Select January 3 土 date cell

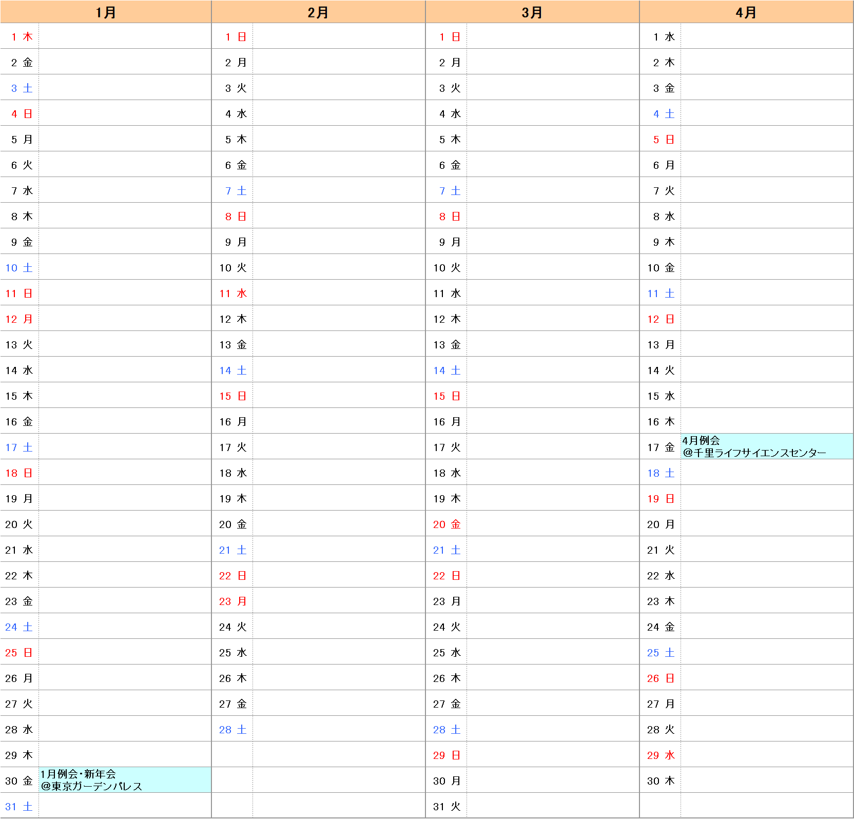pos(20,88)
